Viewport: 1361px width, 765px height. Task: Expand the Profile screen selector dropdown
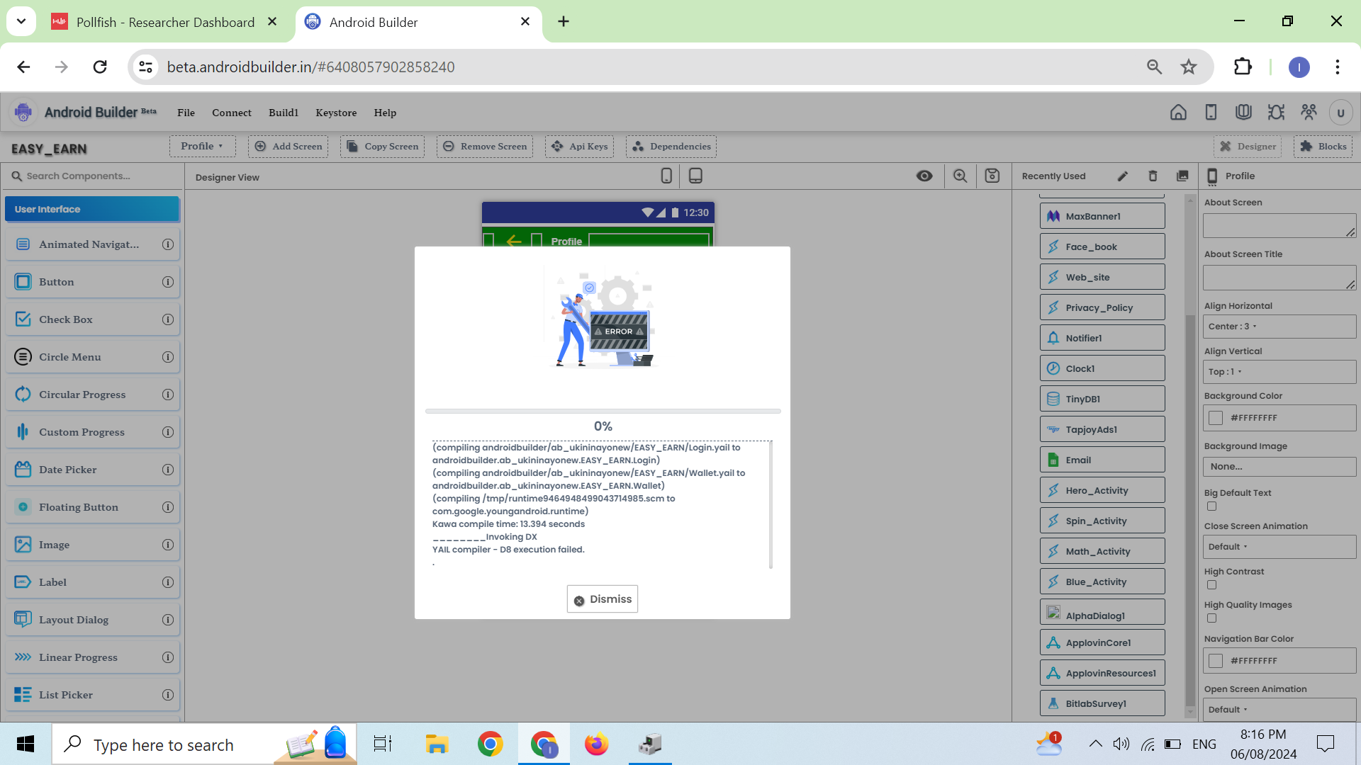point(202,147)
